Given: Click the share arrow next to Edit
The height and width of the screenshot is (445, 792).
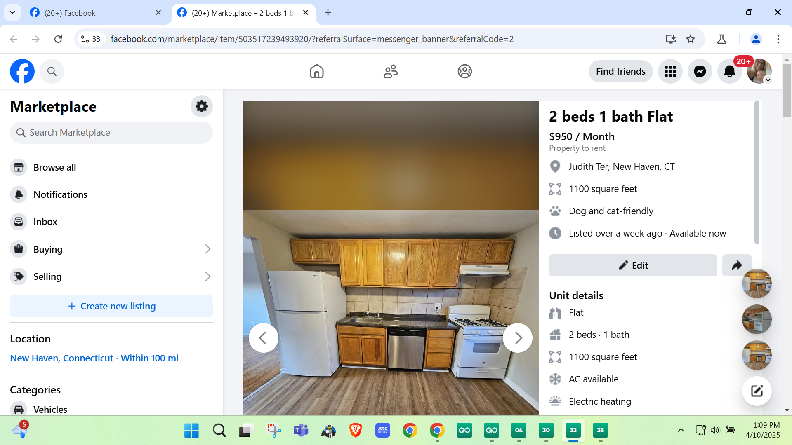Looking at the screenshot, I should point(737,265).
